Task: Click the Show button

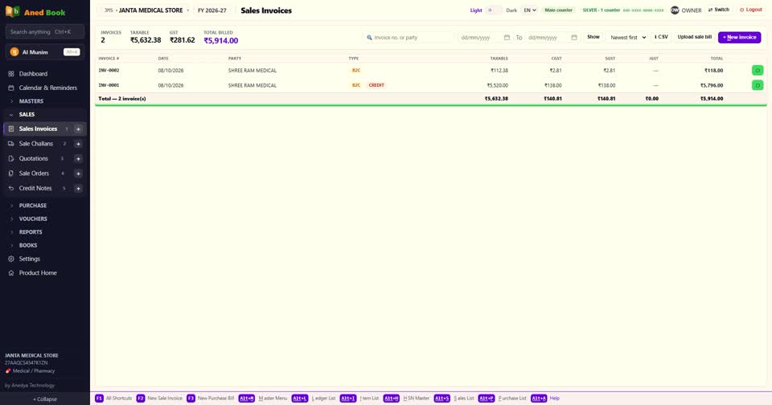Action: 593,37
